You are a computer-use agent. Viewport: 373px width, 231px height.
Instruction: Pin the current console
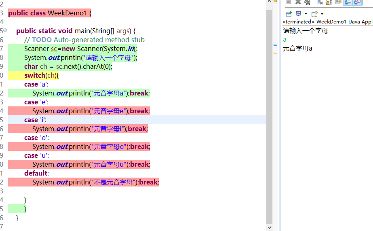point(289,14)
